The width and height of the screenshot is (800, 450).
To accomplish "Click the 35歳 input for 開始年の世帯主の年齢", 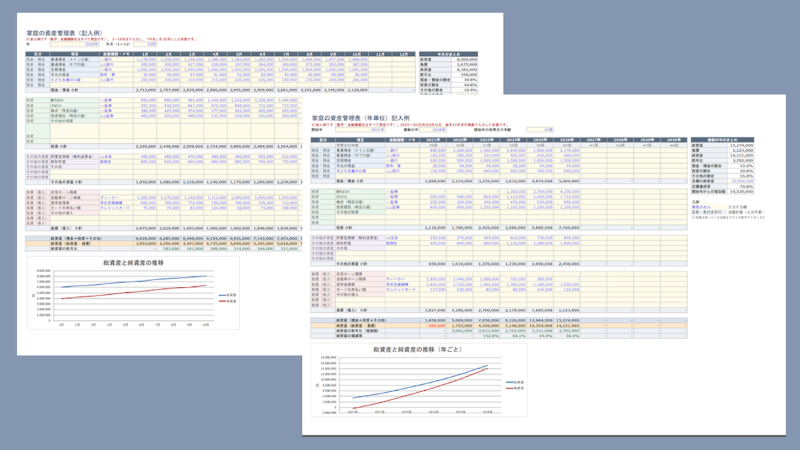I will pos(541,130).
